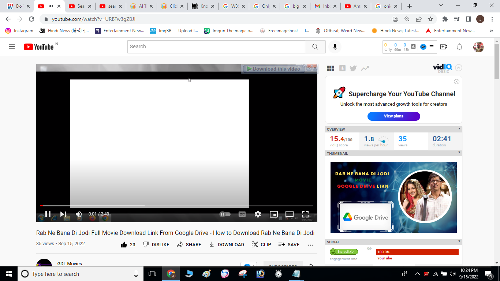Seek on the video progress bar
The height and width of the screenshot is (281, 500).
[x=177, y=206]
